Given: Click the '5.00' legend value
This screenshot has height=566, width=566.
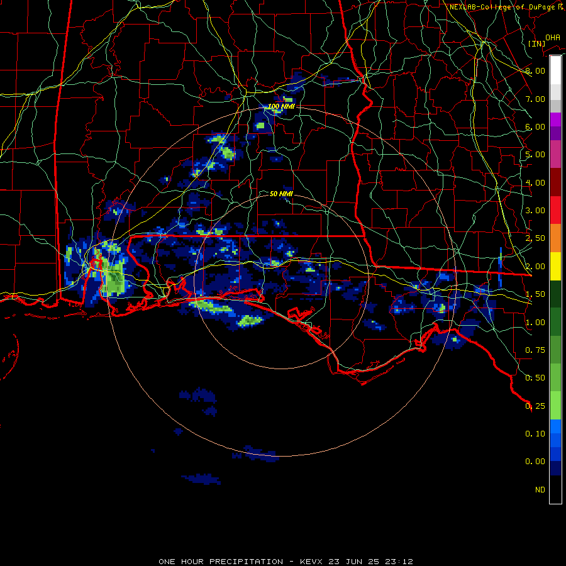Looking at the screenshot, I should click(x=535, y=155).
